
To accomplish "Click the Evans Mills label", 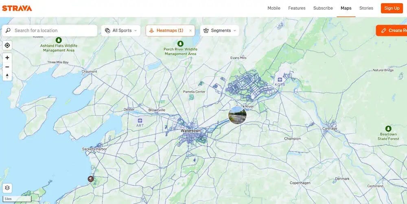I will click(x=238, y=58).
